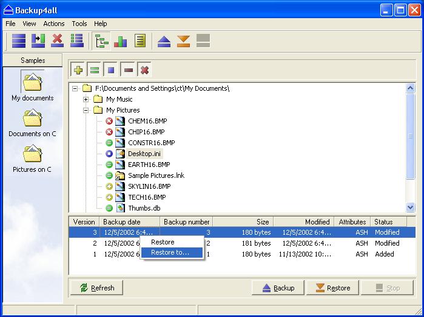This screenshot has width=424, height=317.
Task: Sort by the Backup date column header
Action: tap(130, 222)
